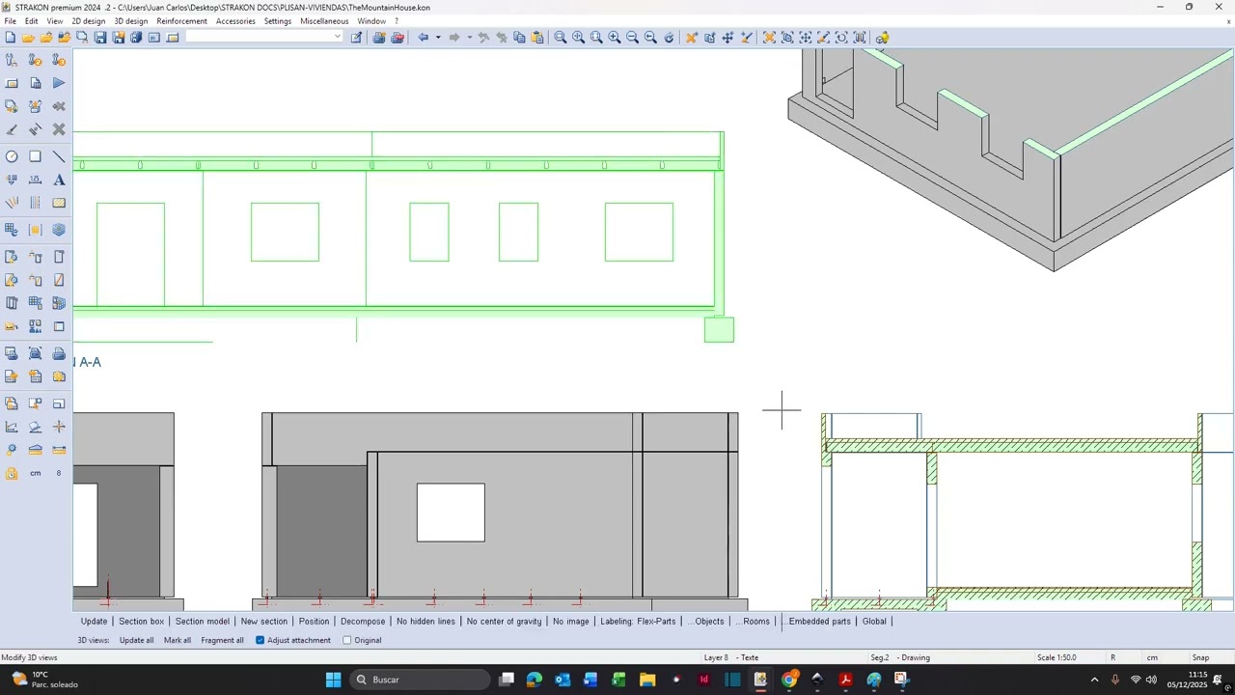Click the Labeling: Flex-Parts button
The width and height of the screenshot is (1235, 695).
[x=638, y=622]
